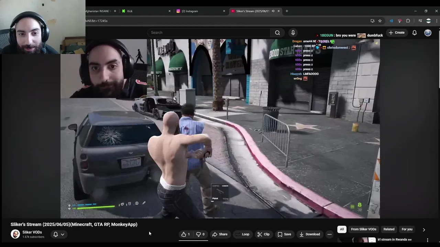The image size is (440, 247).
Task: Open the Extensions puzzle-piece menu
Action: point(408,21)
